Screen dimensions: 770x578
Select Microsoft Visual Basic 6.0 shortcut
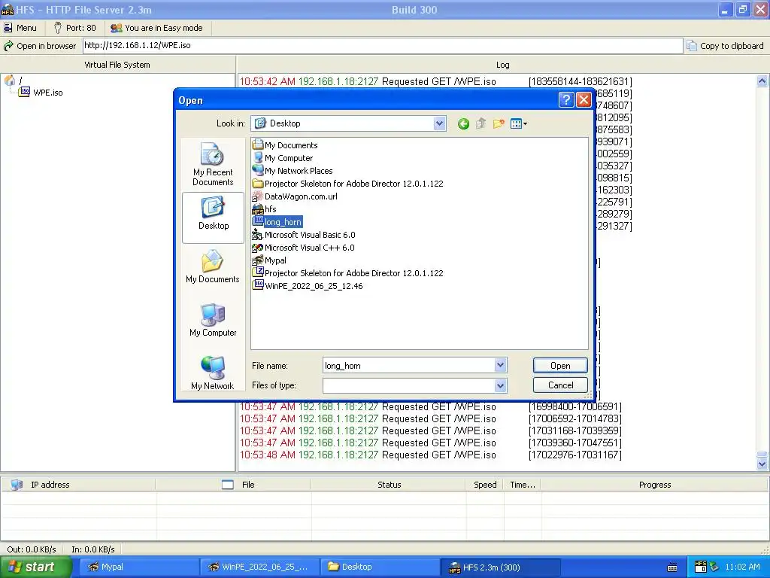pos(304,235)
